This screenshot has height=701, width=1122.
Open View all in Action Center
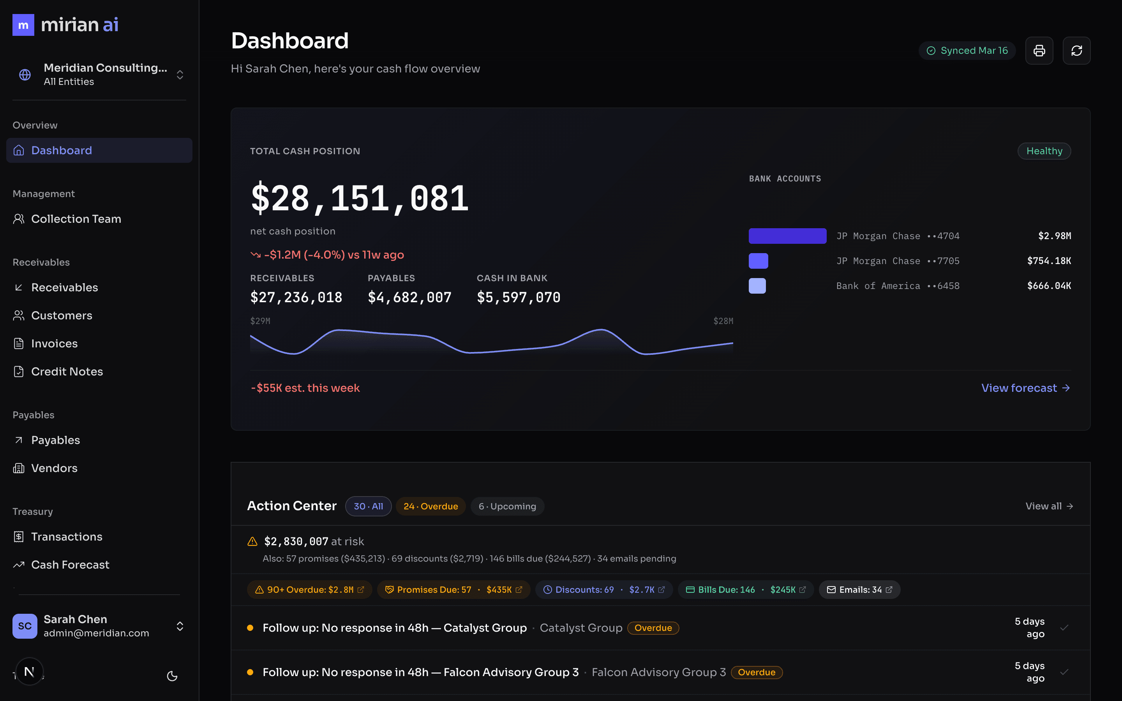click(1049, 506)
